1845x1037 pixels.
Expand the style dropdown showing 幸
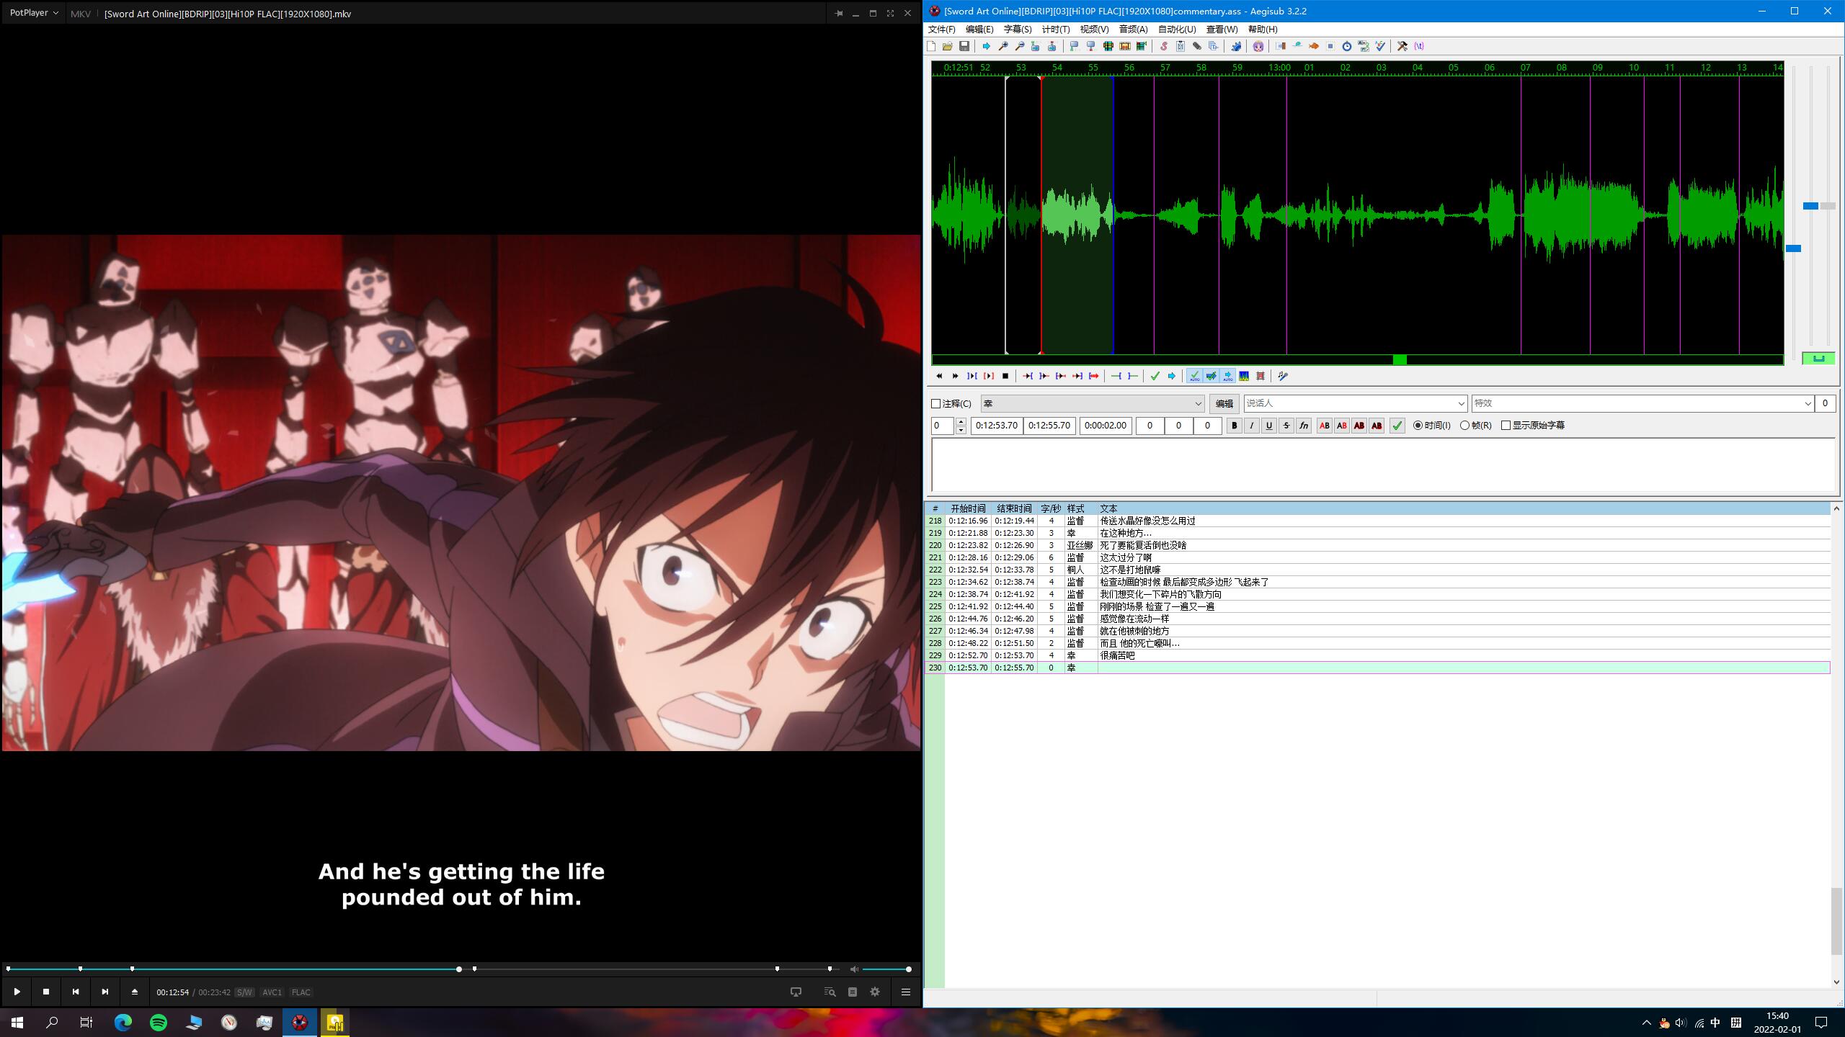[x=1199, y=404]
